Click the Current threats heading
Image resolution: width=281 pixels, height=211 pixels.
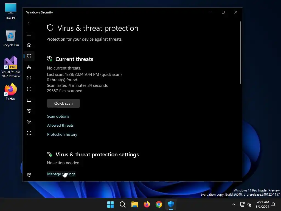74,59
